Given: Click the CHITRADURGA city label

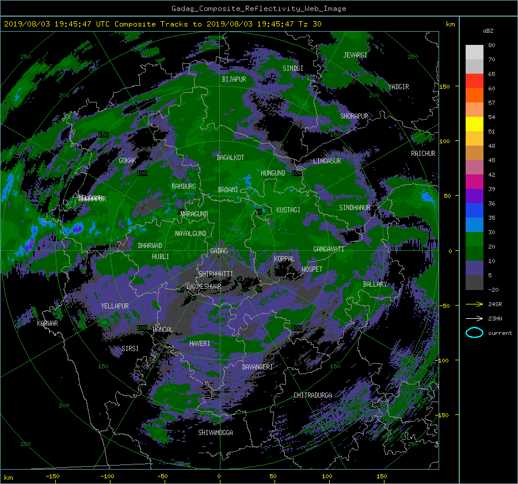Looking at the screenshot, I should click(313, 395).
